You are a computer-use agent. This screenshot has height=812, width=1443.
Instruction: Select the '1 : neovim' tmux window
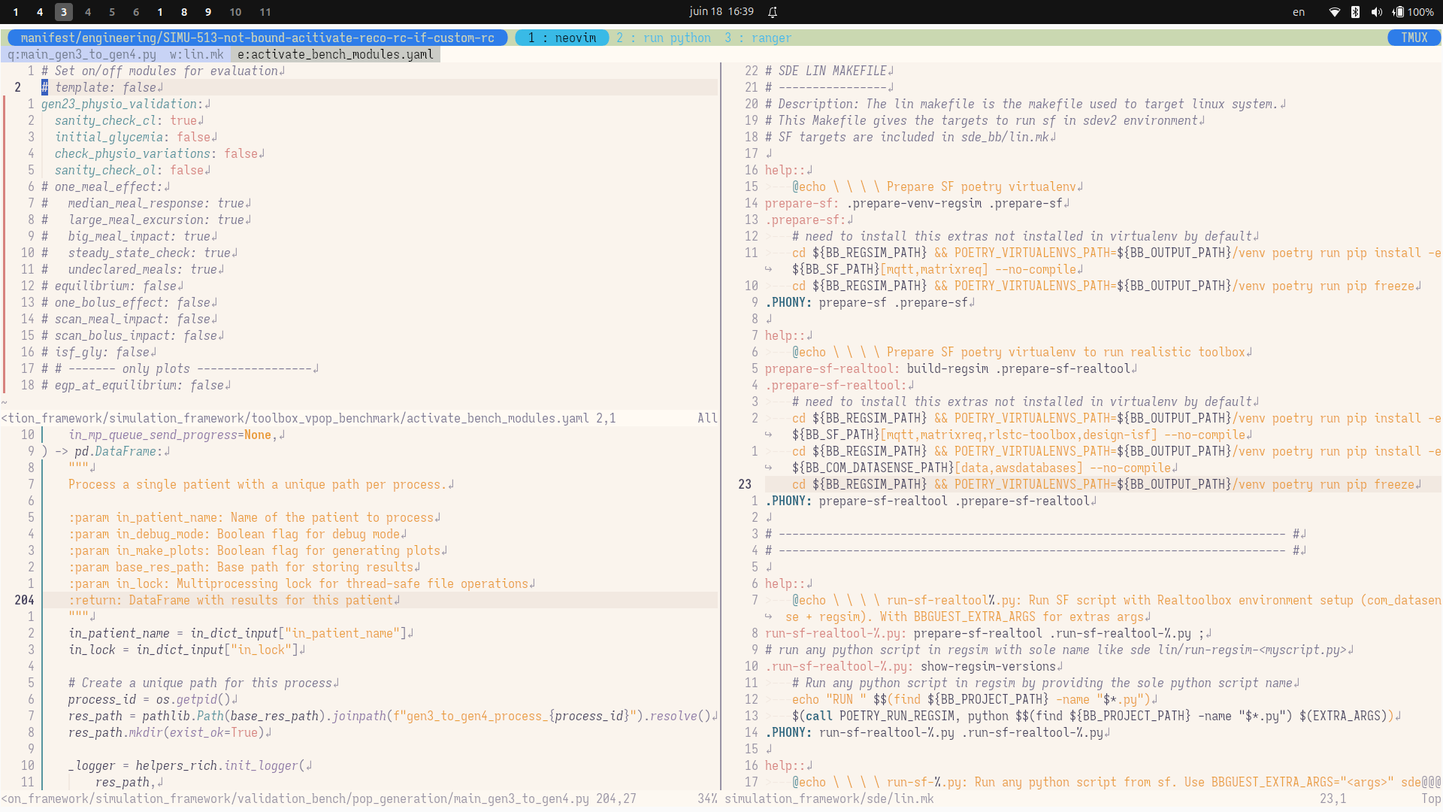tap(561, 38)
